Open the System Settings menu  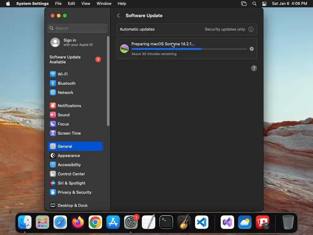pyautogui.click(x=32, y=4)
